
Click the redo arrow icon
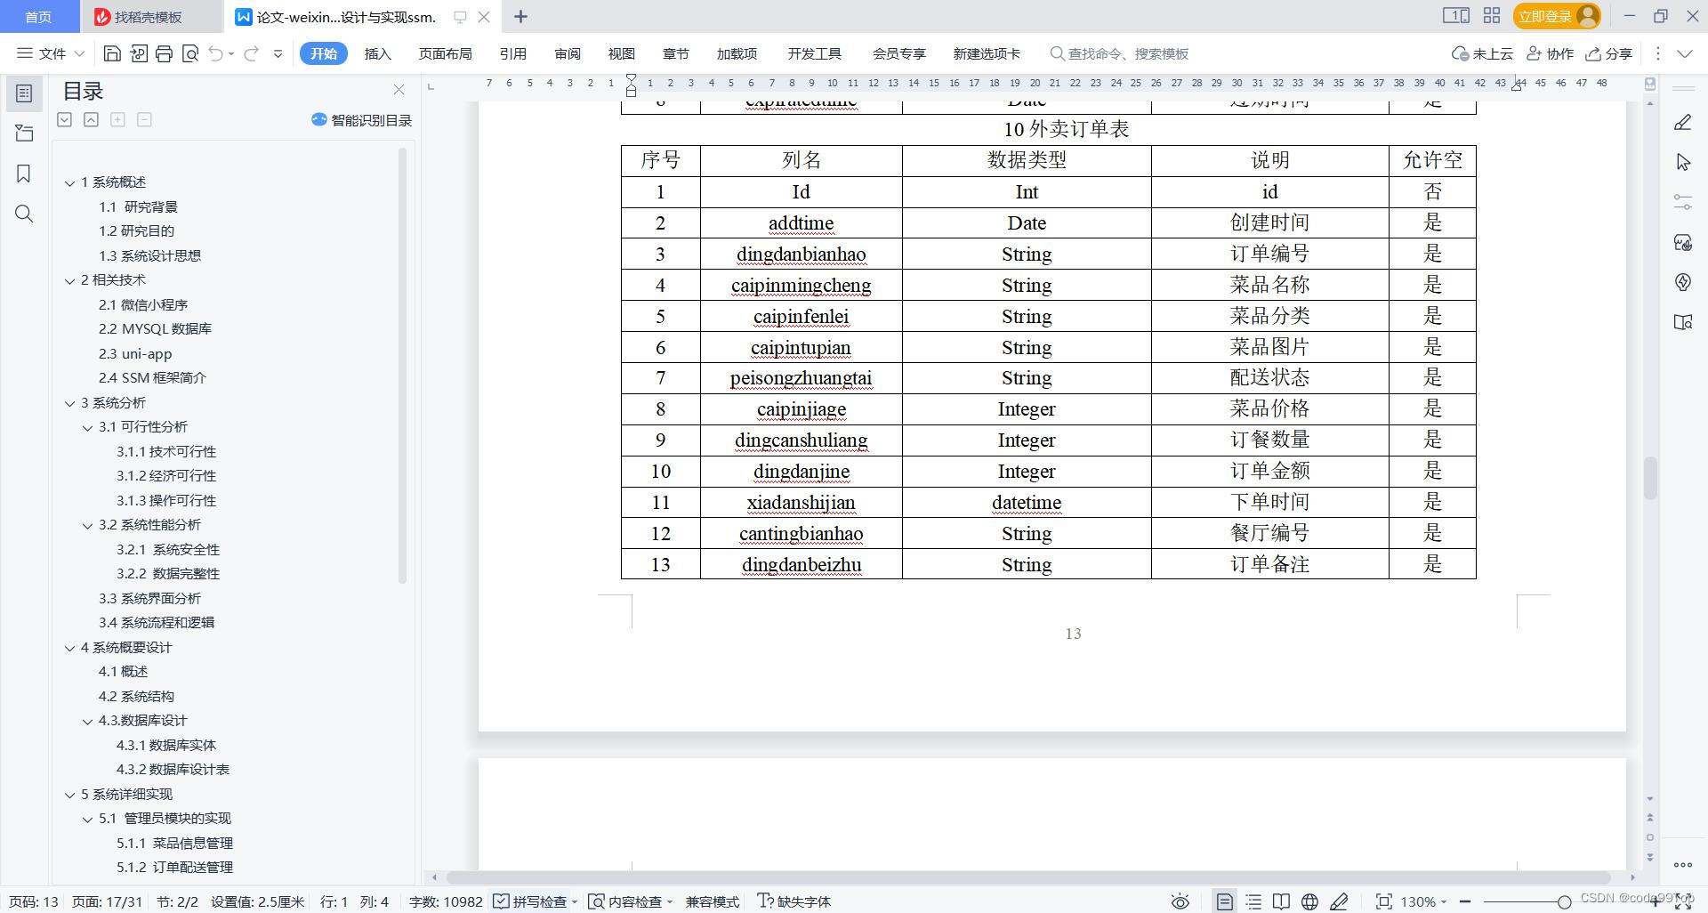pos(251,53)
